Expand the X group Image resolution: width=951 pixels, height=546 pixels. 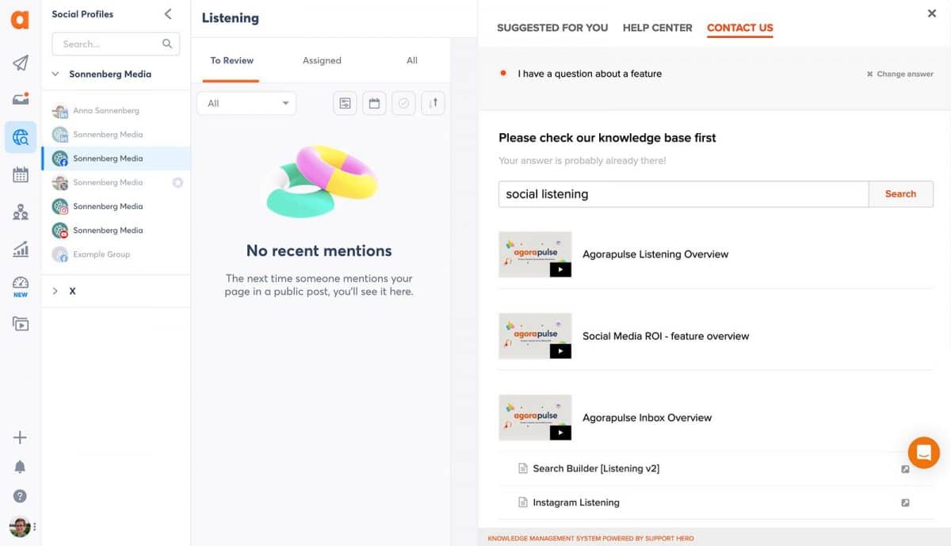click(x=55, y=291)
